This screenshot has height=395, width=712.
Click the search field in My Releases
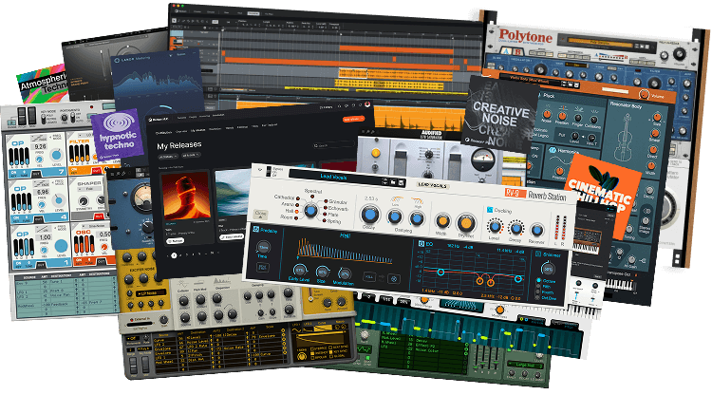[x=334, y=145]
